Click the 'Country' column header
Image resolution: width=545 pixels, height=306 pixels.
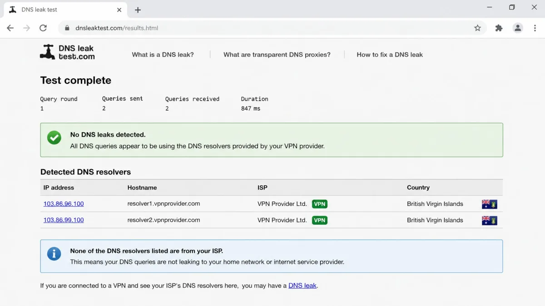pyautogui.click(x=418, y=188)
